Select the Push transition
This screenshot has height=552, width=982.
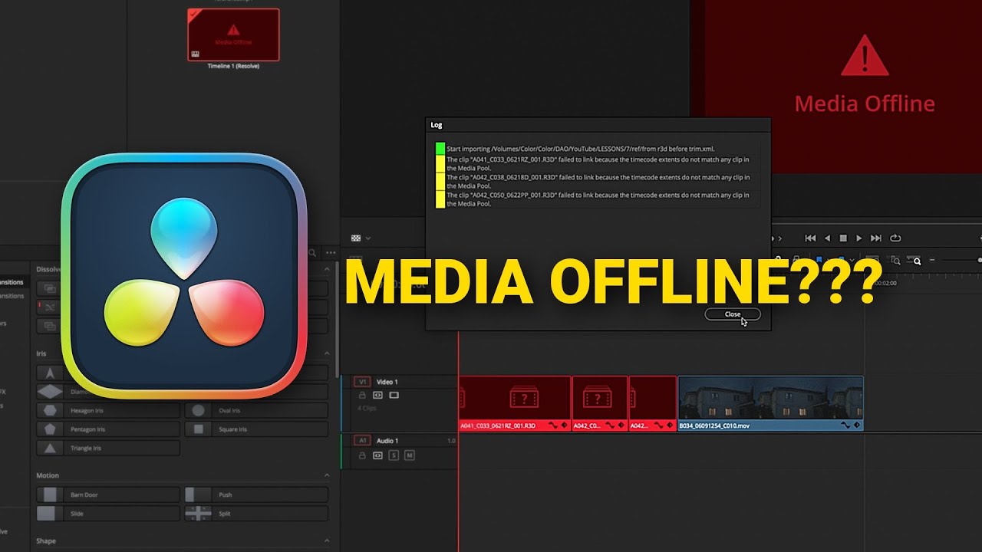pyautogui.click(x=256, y=495)
